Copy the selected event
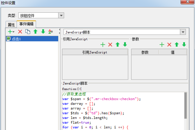Screen dimensions: 195x130 [28, 32]
